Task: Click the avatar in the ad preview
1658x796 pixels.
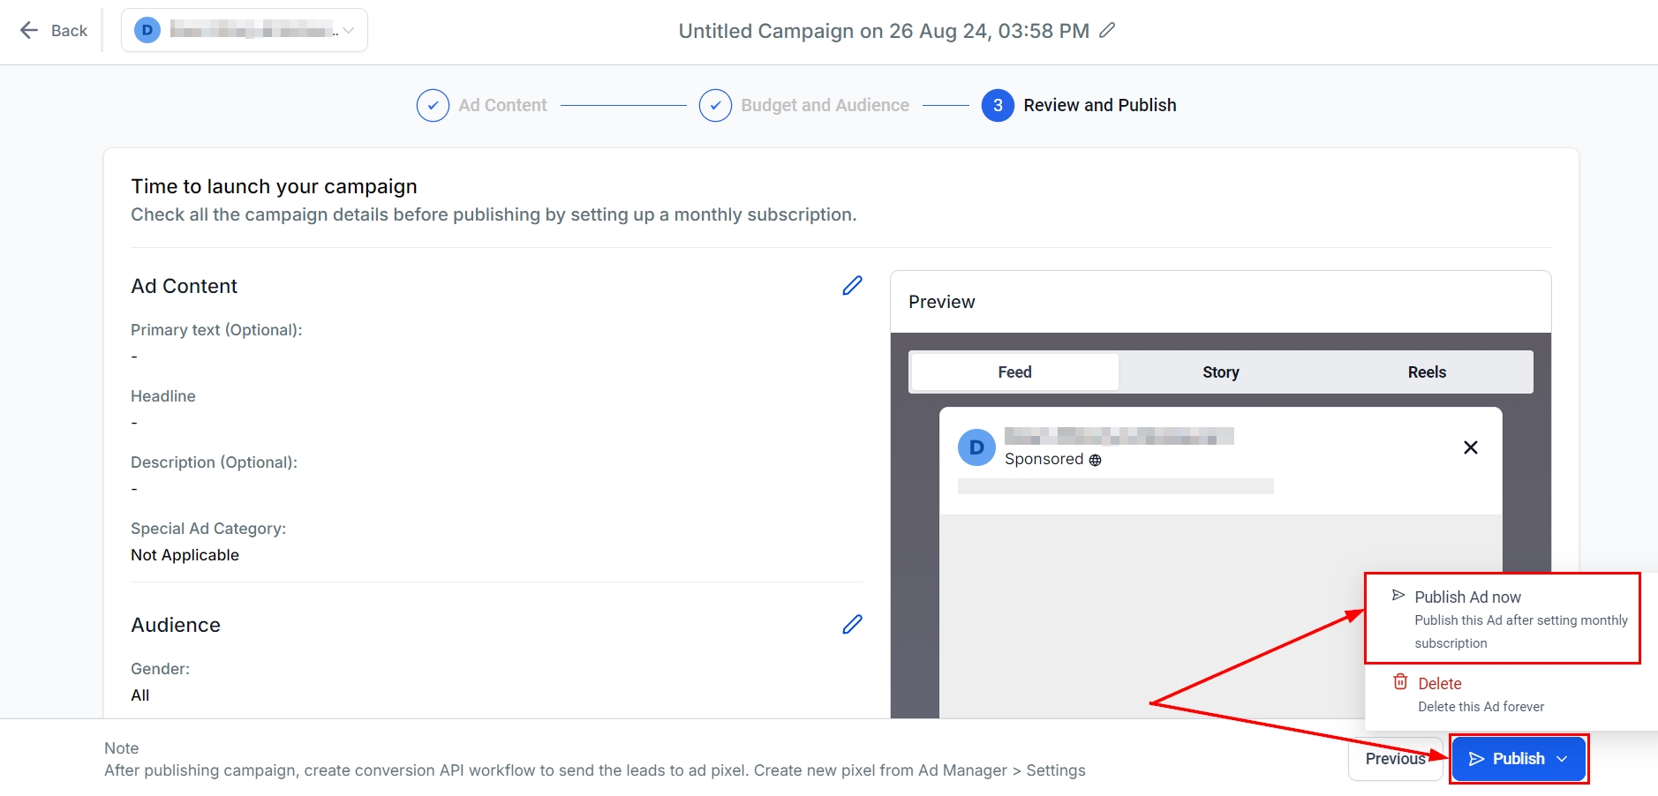Action: click(x=976, y=447)
